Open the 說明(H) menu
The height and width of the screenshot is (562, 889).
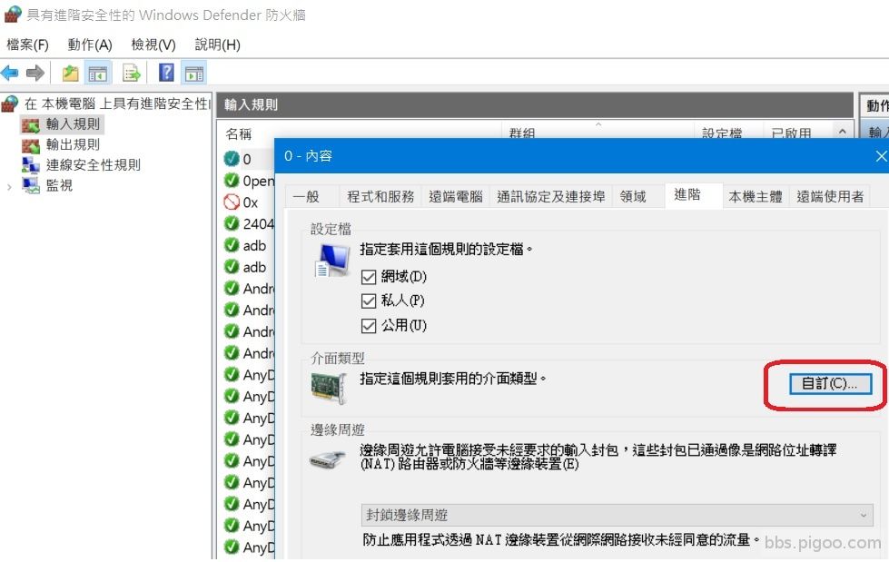[217, 44]
